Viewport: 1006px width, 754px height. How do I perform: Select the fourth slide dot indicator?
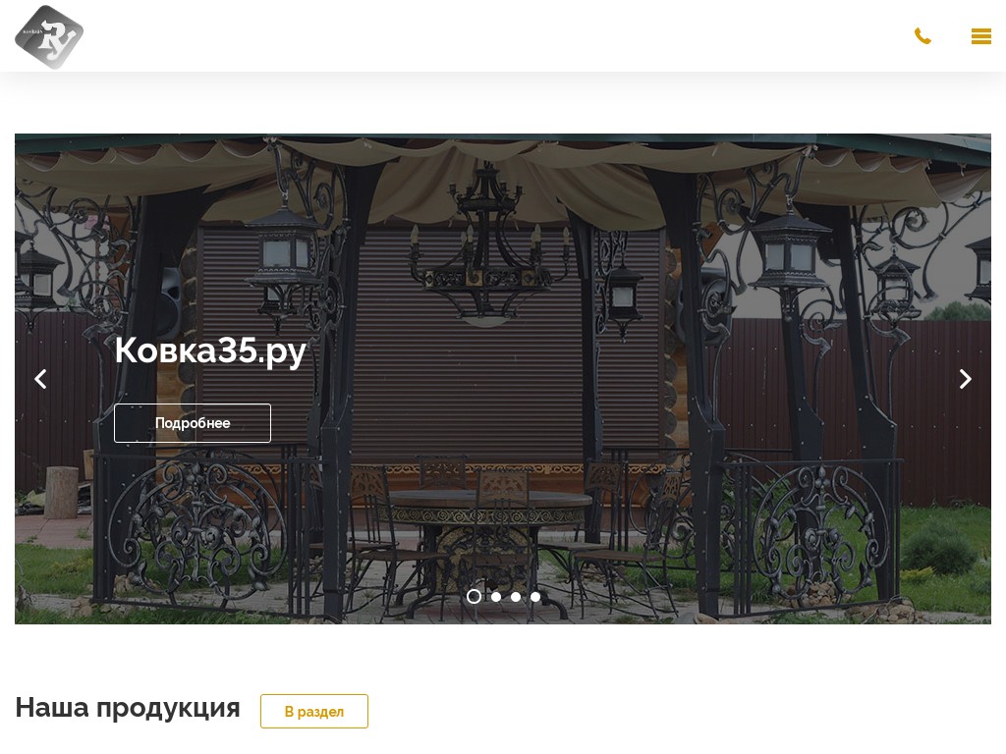(x=535, y=597)
